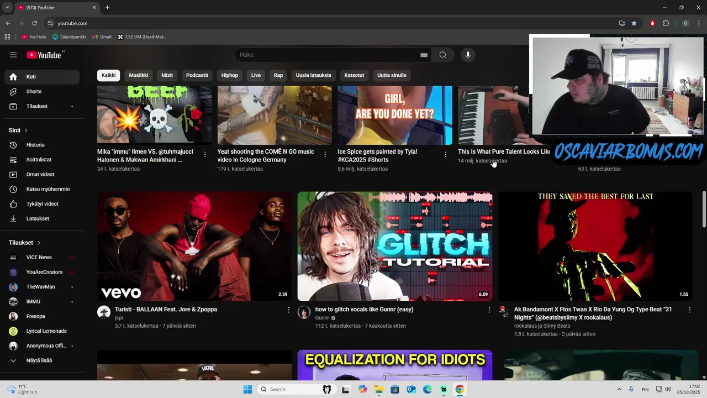707x398 pixels.
Task: Open the Gmail bookmark
Action: 102,37
